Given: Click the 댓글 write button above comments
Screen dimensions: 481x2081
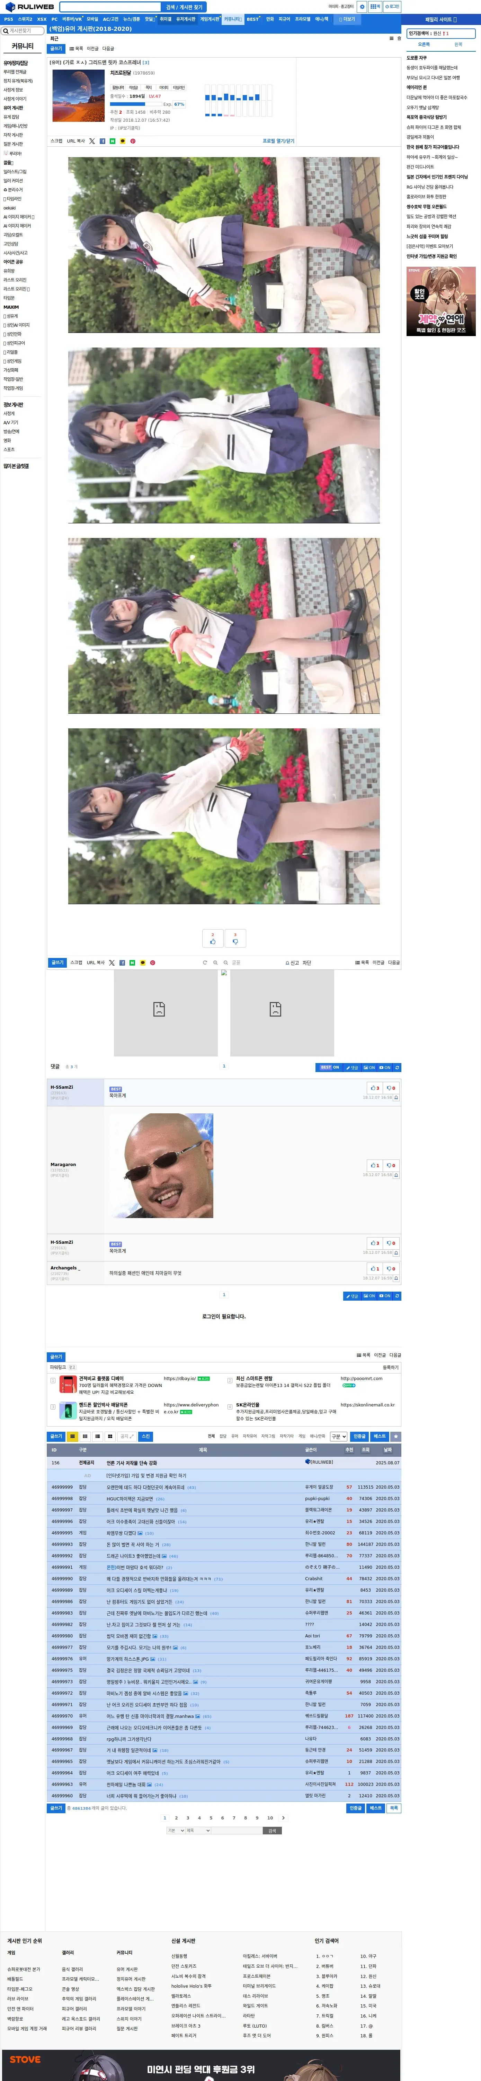Looking at the screenshot, I should (x=352, y=1067).
